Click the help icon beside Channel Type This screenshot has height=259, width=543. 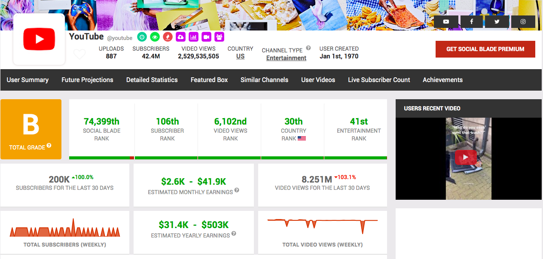308,49
